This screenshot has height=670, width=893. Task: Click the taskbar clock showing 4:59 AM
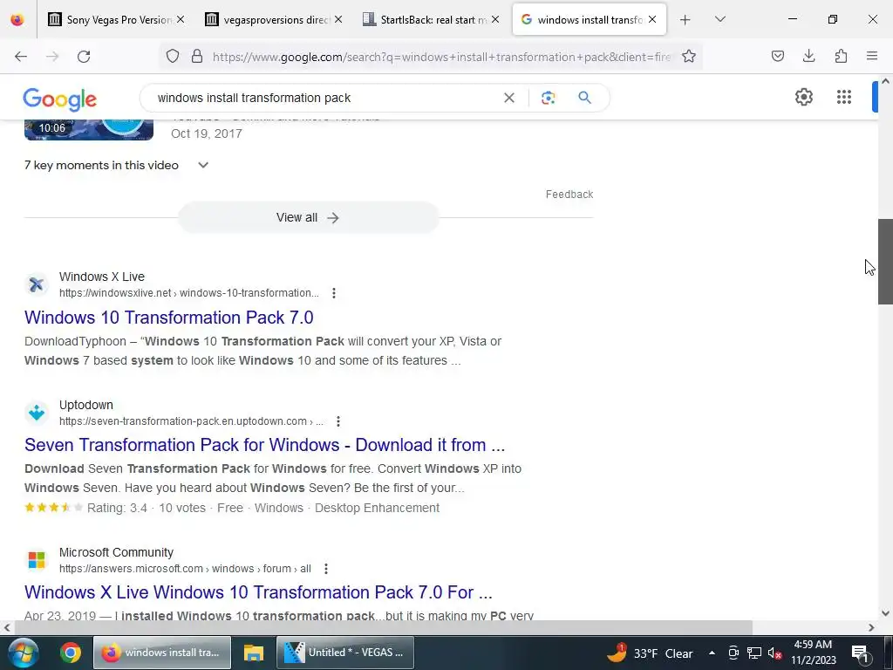click(x=814, y=653)
